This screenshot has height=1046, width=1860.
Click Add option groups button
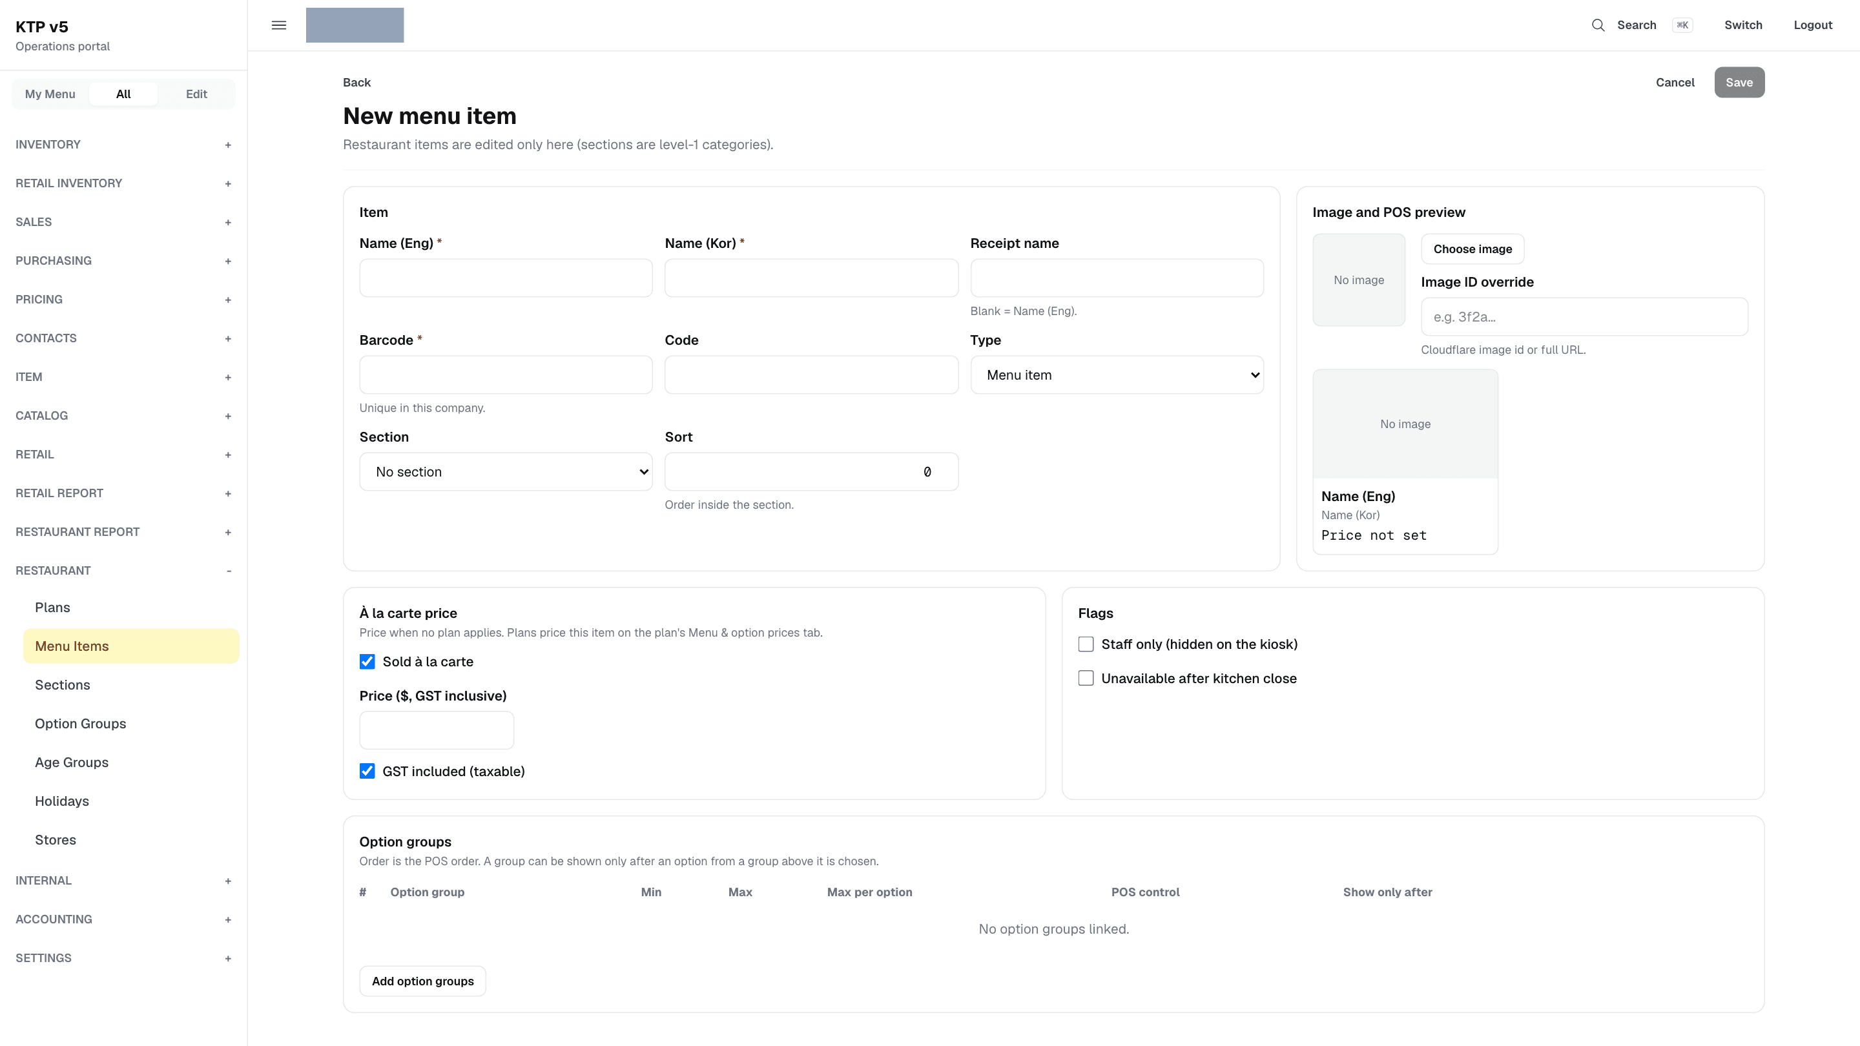click(422, 981)
